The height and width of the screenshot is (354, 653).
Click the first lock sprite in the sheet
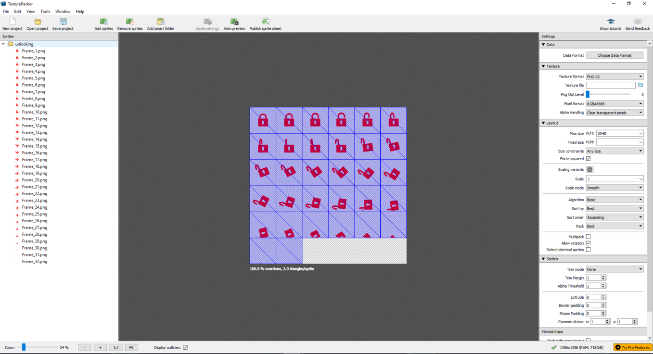click(263, 120)
